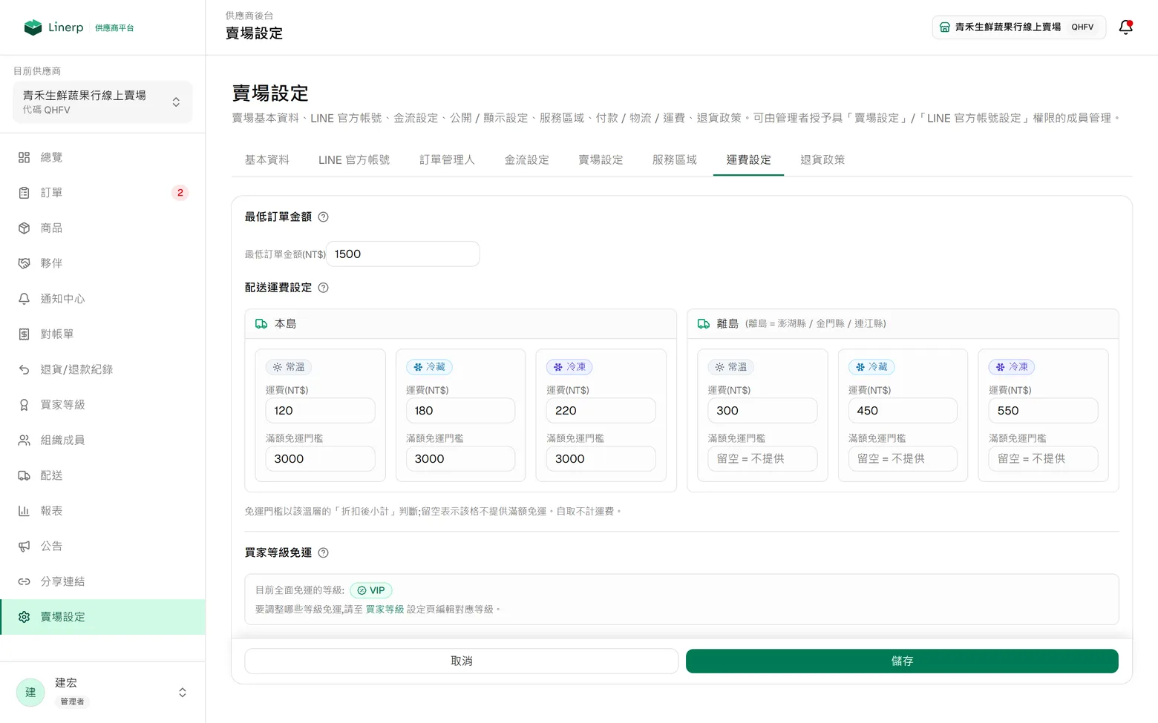Open 組織成員 in the sidebar
The height and width of the screenshot is (723, 1158).
pos(102,440)
